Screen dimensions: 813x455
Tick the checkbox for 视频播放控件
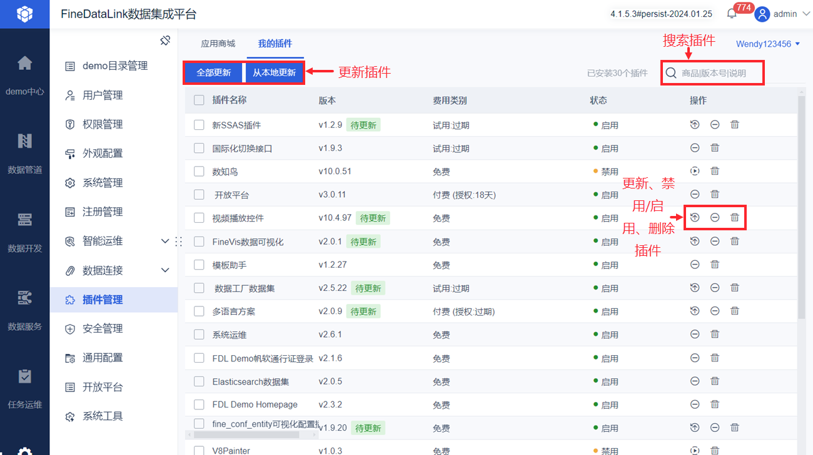[x=199, y=218]
